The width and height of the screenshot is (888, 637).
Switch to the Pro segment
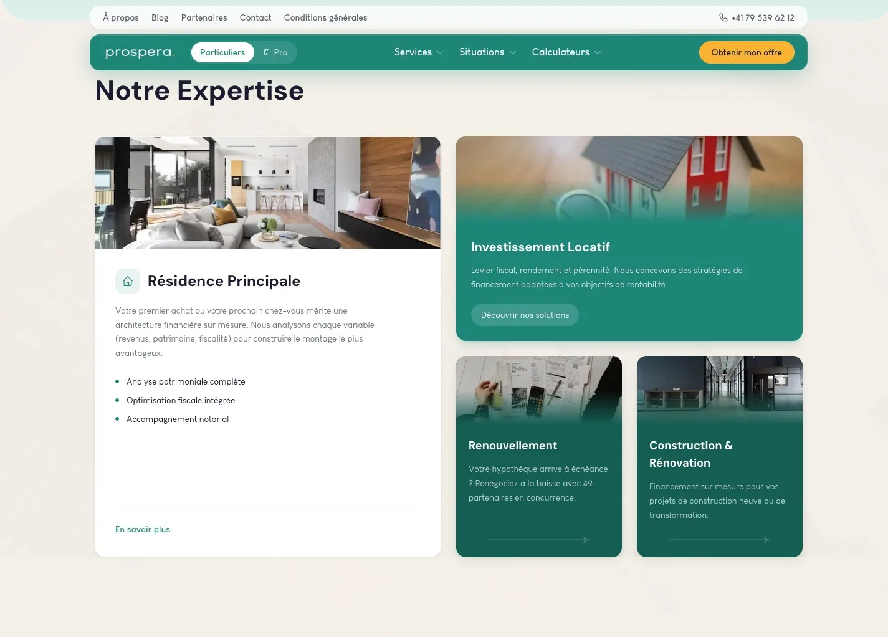click(275, 52)
